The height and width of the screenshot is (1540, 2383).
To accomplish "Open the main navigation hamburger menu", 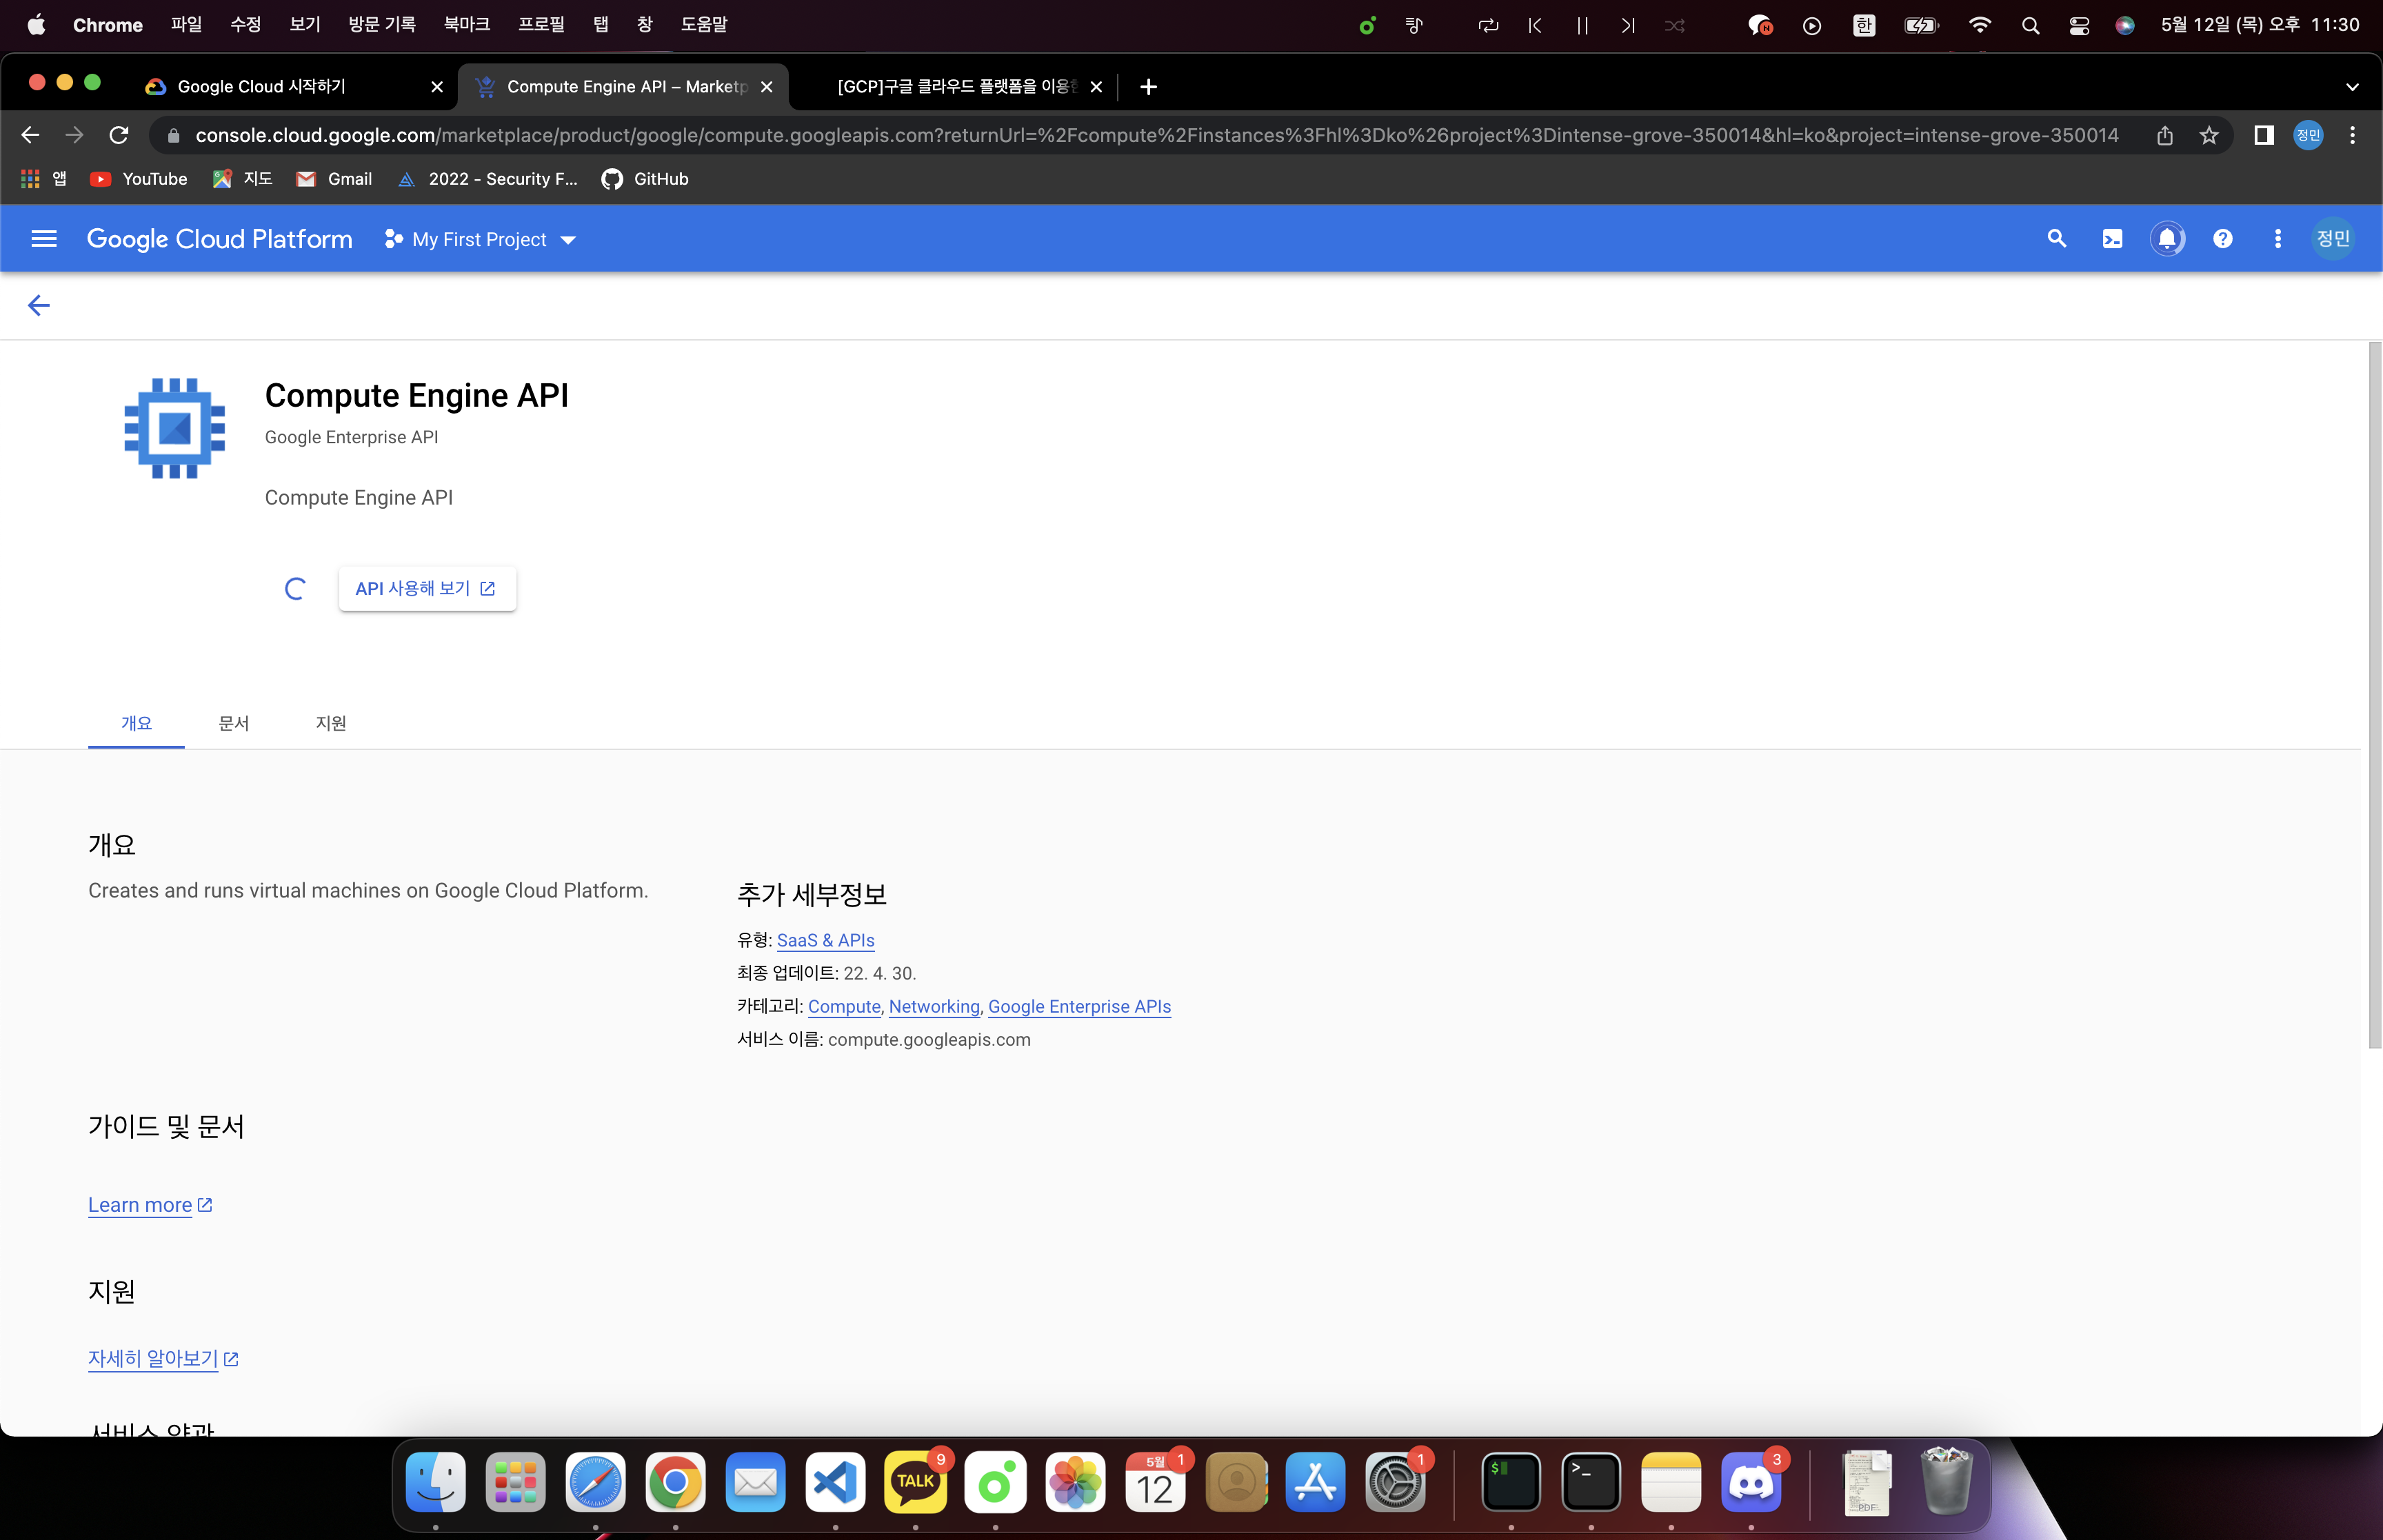I will click(44, 239).
